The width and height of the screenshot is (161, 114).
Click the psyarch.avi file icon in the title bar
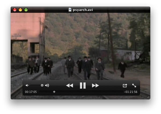[x=70, y=10]
